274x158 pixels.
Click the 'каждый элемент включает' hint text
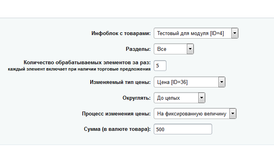pos(79,69)
